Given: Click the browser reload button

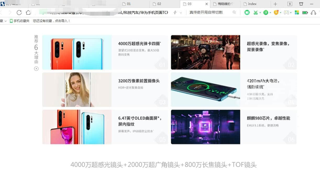Looking at the screenshot, I should click(x=19, y=13).
